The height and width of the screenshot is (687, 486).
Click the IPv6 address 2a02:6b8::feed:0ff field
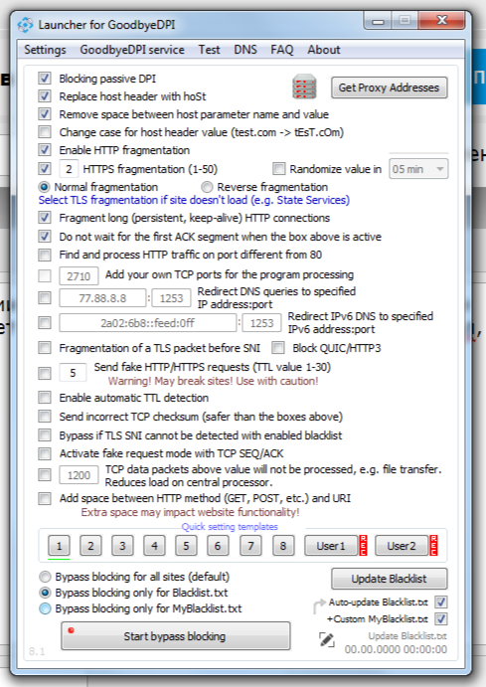147,323
